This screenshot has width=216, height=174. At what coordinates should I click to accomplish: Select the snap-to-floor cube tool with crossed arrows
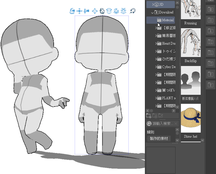[123, 11]
